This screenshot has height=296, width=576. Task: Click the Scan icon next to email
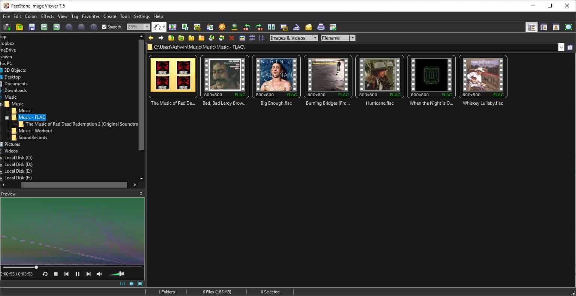point(296,27)
